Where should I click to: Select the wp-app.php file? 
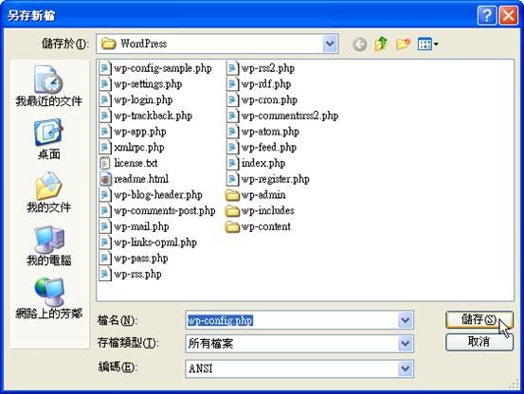pos(133,132)
